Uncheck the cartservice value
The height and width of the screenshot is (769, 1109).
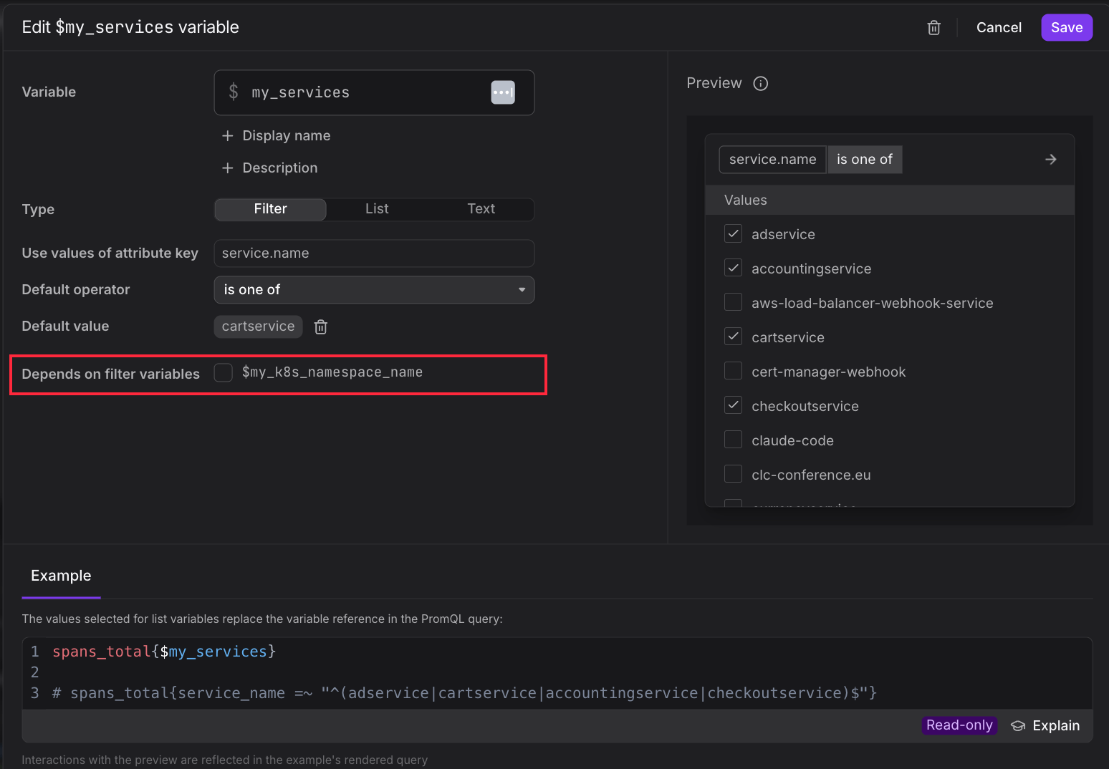[x=733, y=337]
